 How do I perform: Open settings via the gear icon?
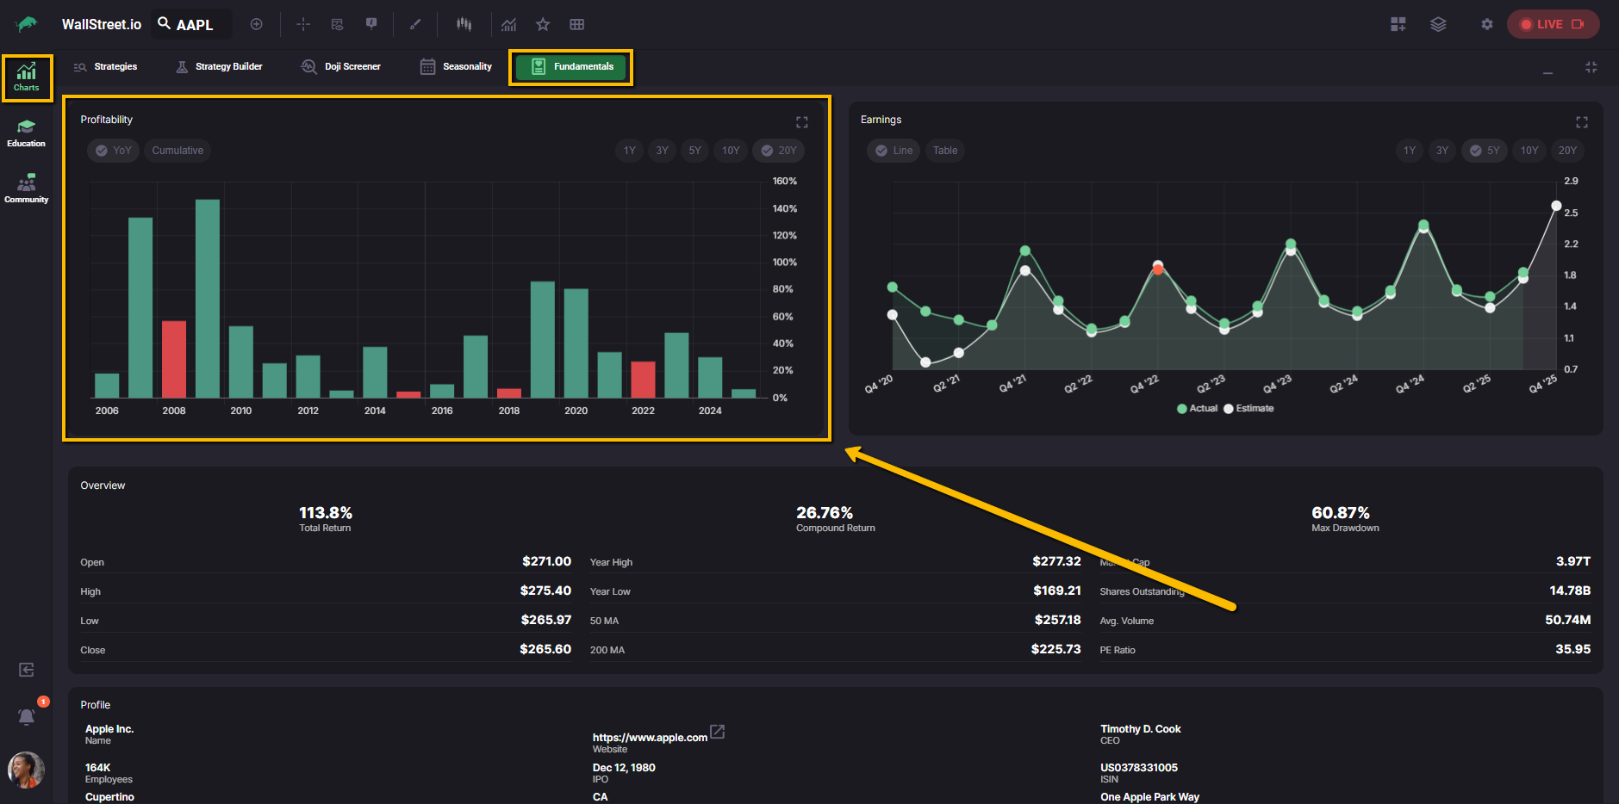1486,24
